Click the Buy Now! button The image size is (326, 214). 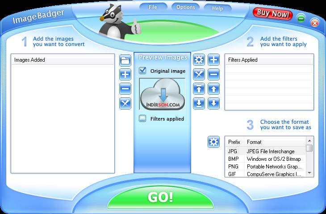pyautogui.click(x=273, y=14)
